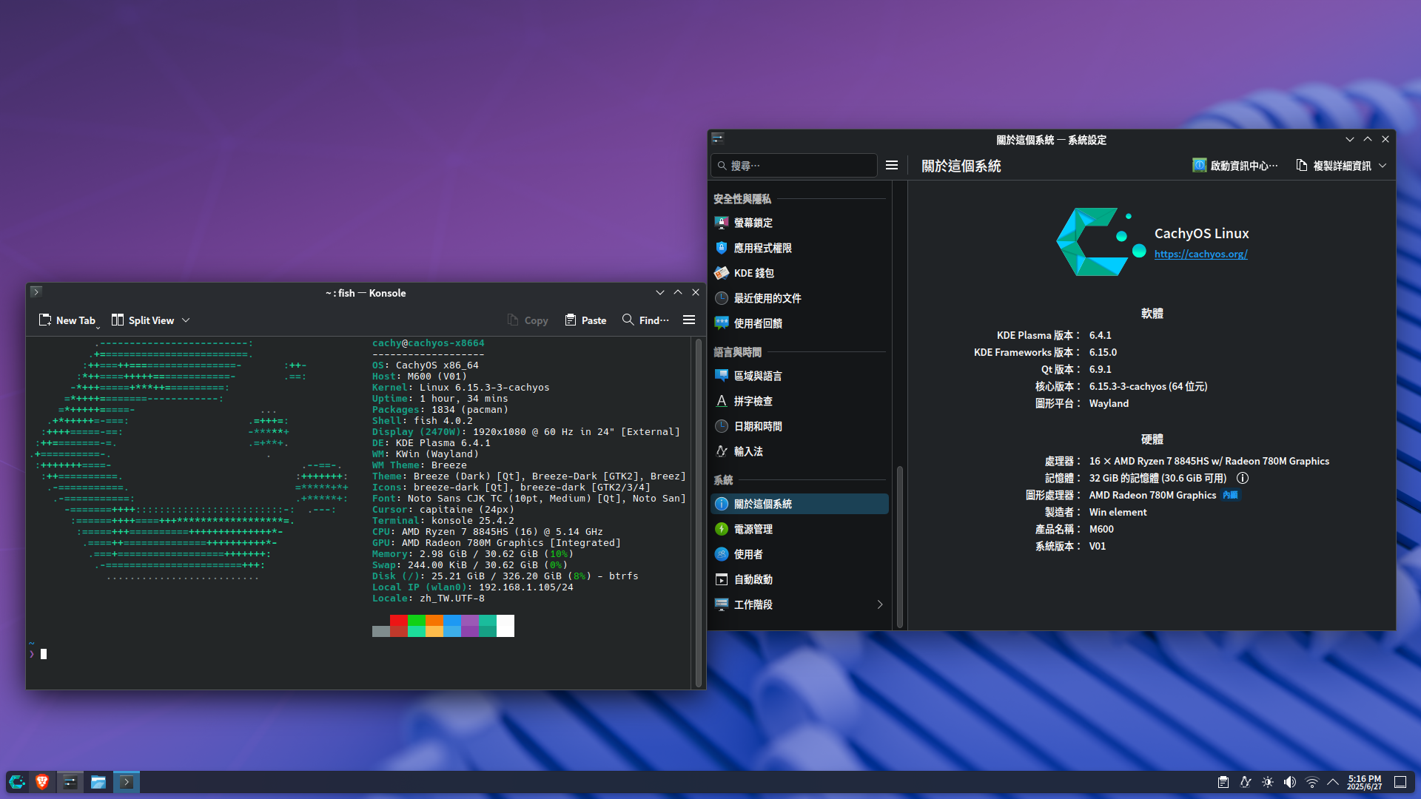Expand the 工作階段 submenu arrow
1421x799 pixels.
point(879,604)
